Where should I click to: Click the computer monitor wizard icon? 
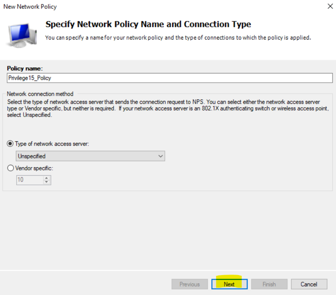coord(22,35)
